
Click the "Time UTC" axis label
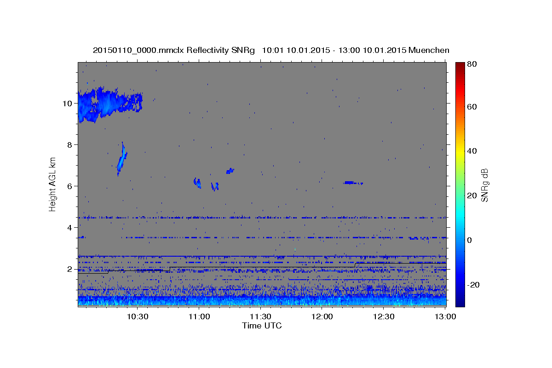click(262, 326)
